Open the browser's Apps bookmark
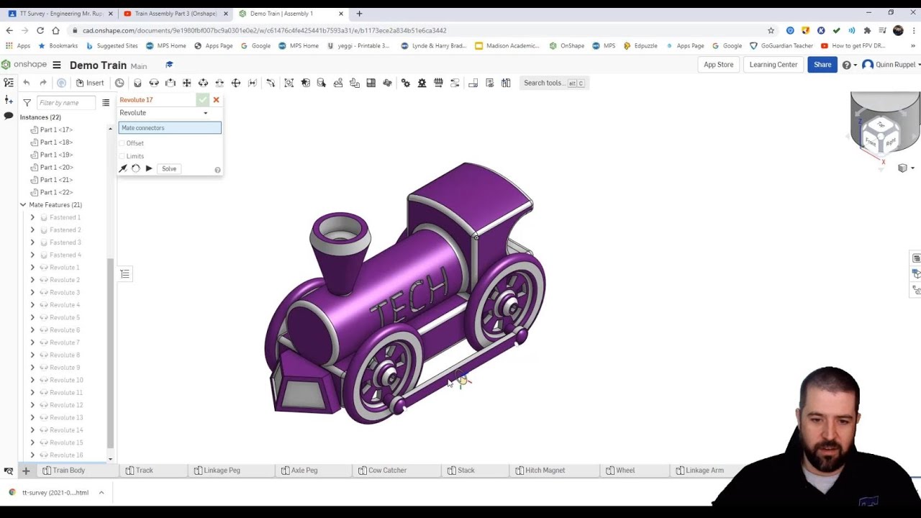The image size is (921, 518). [x=18, y=45]
